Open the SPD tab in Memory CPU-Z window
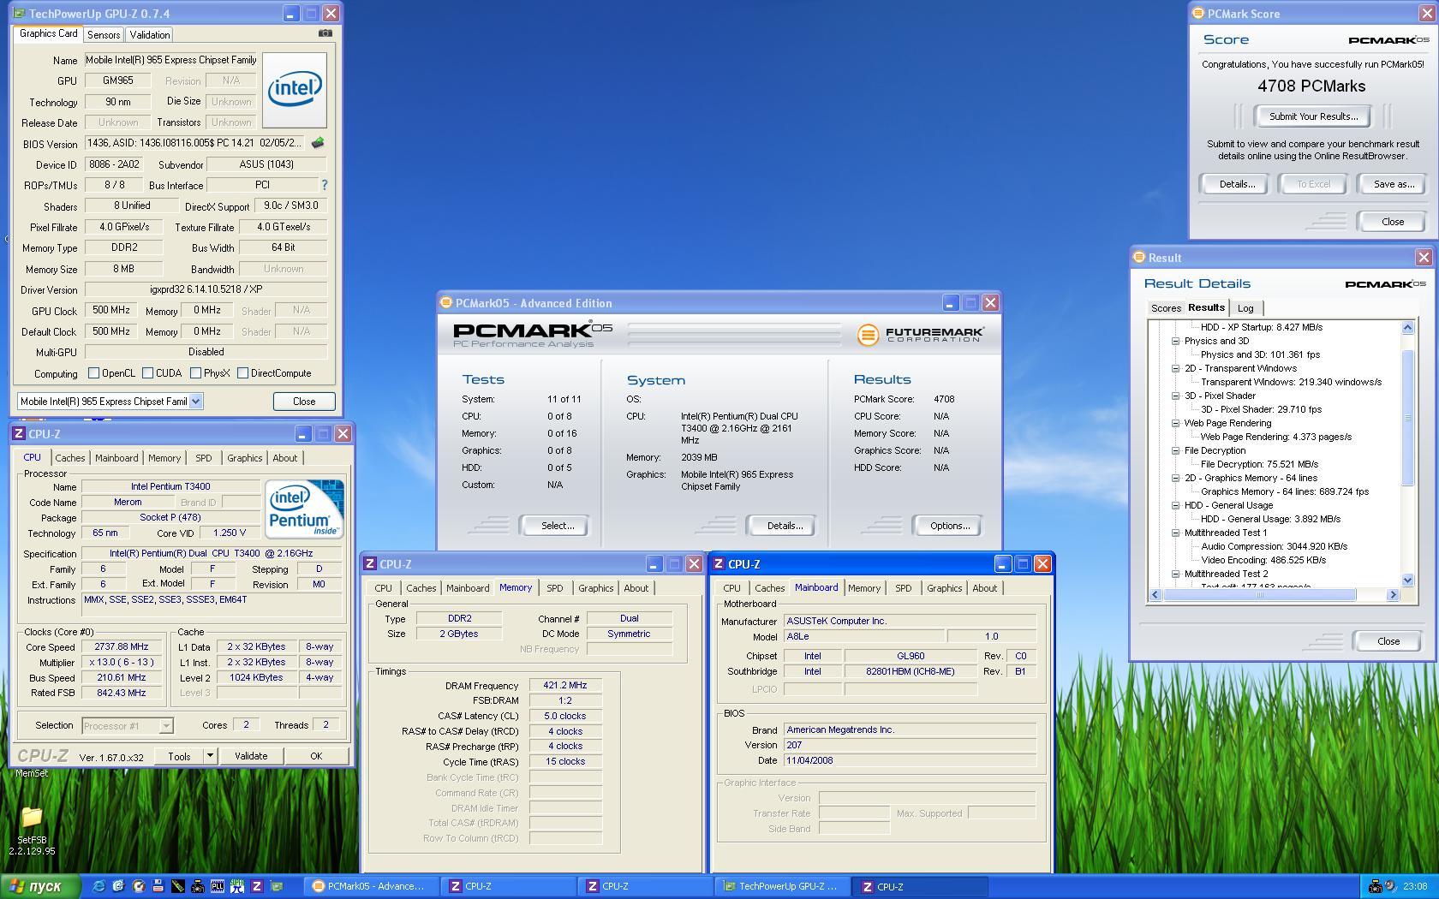The image size is (1439, 899). tap(555, 588)
